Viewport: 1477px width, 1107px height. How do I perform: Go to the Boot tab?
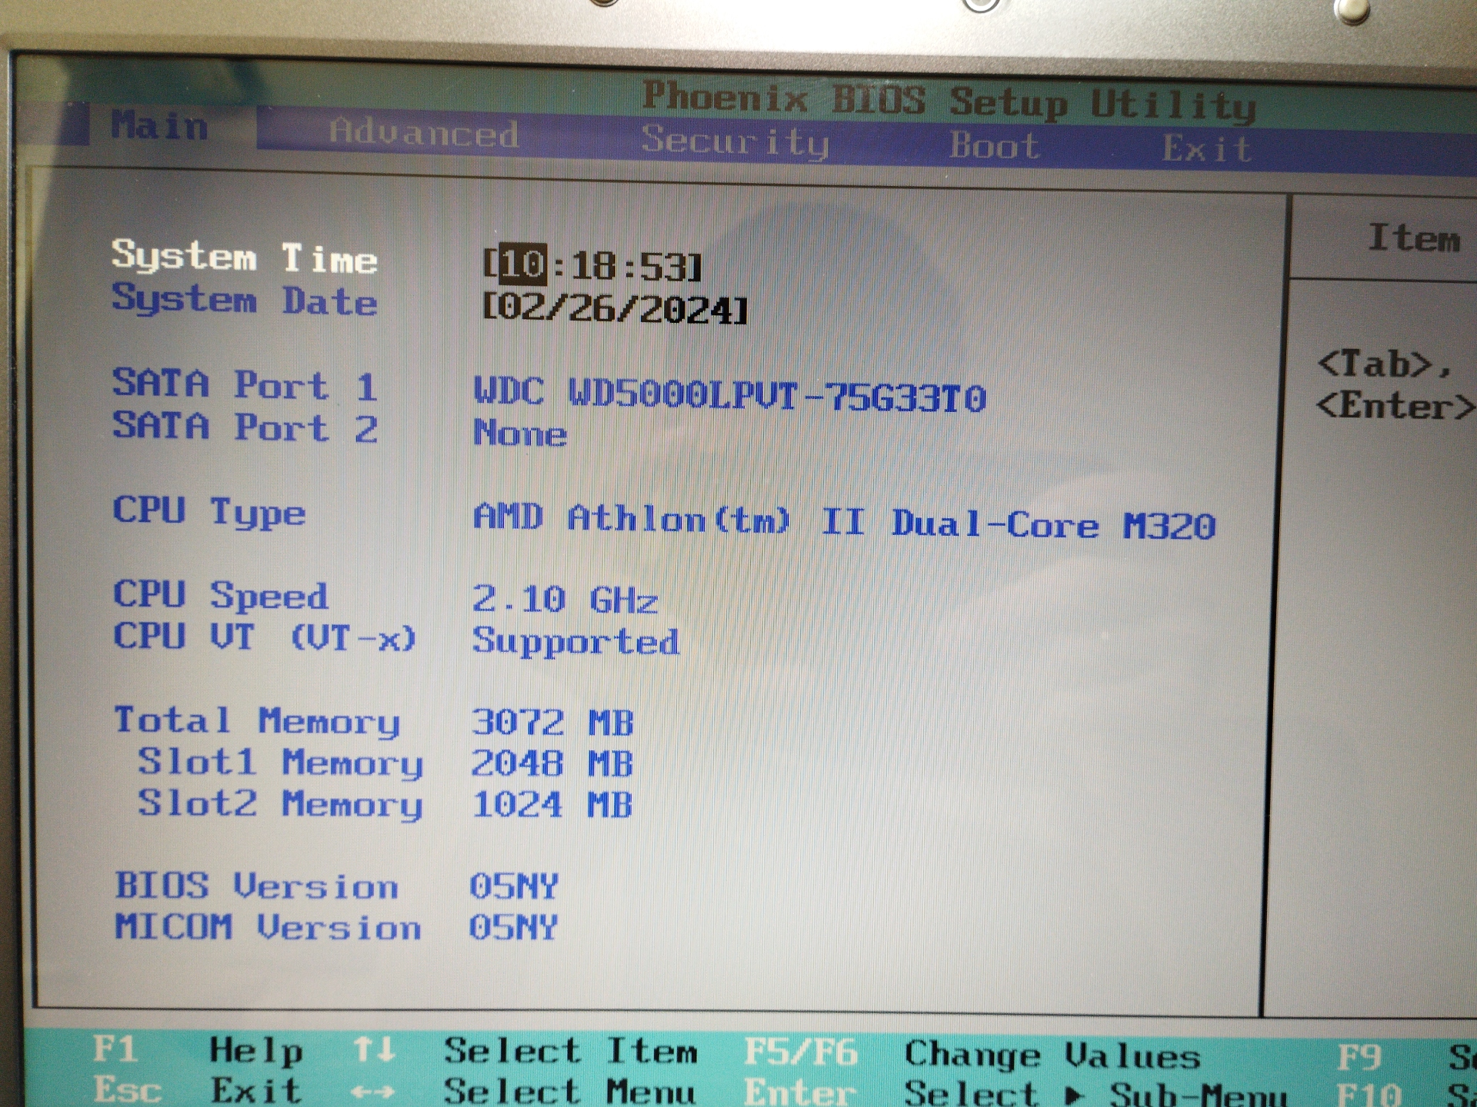click(994, 145)
